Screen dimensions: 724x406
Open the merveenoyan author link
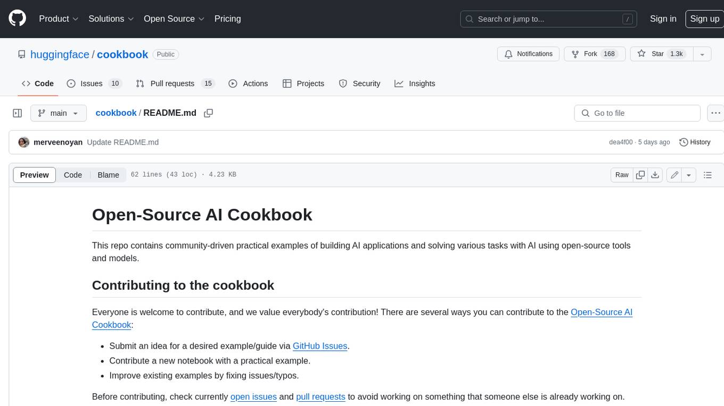click(x=58, y=142)
